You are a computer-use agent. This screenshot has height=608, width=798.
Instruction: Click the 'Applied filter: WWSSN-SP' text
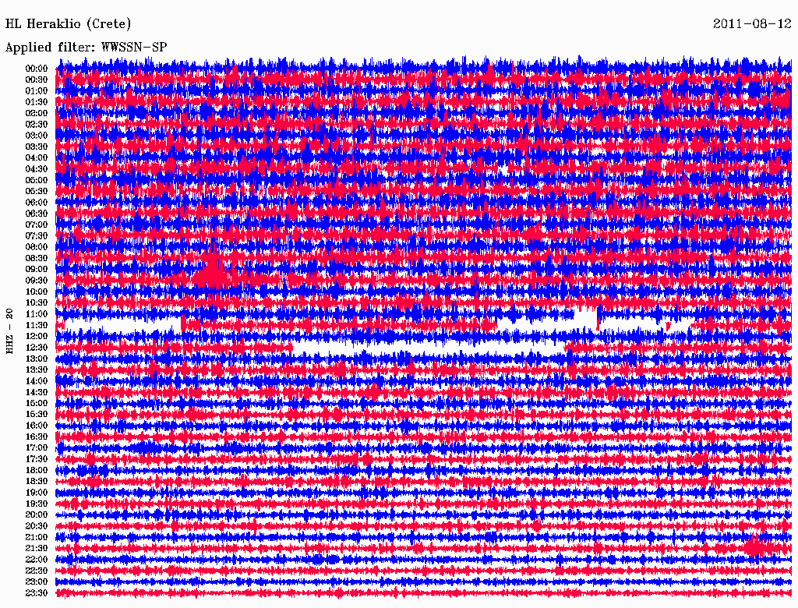pyautogui.click(x=86, y=48)
